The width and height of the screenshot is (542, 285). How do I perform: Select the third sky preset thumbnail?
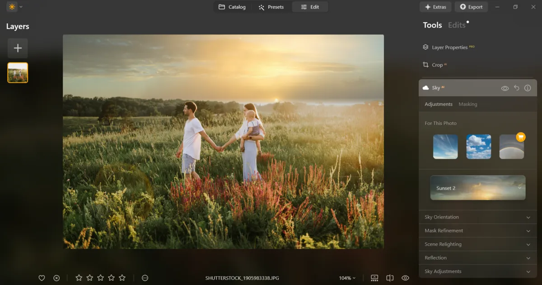tap(512, 147)
